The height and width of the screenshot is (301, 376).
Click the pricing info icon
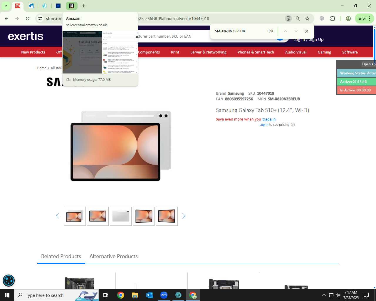tap(293, 125)
